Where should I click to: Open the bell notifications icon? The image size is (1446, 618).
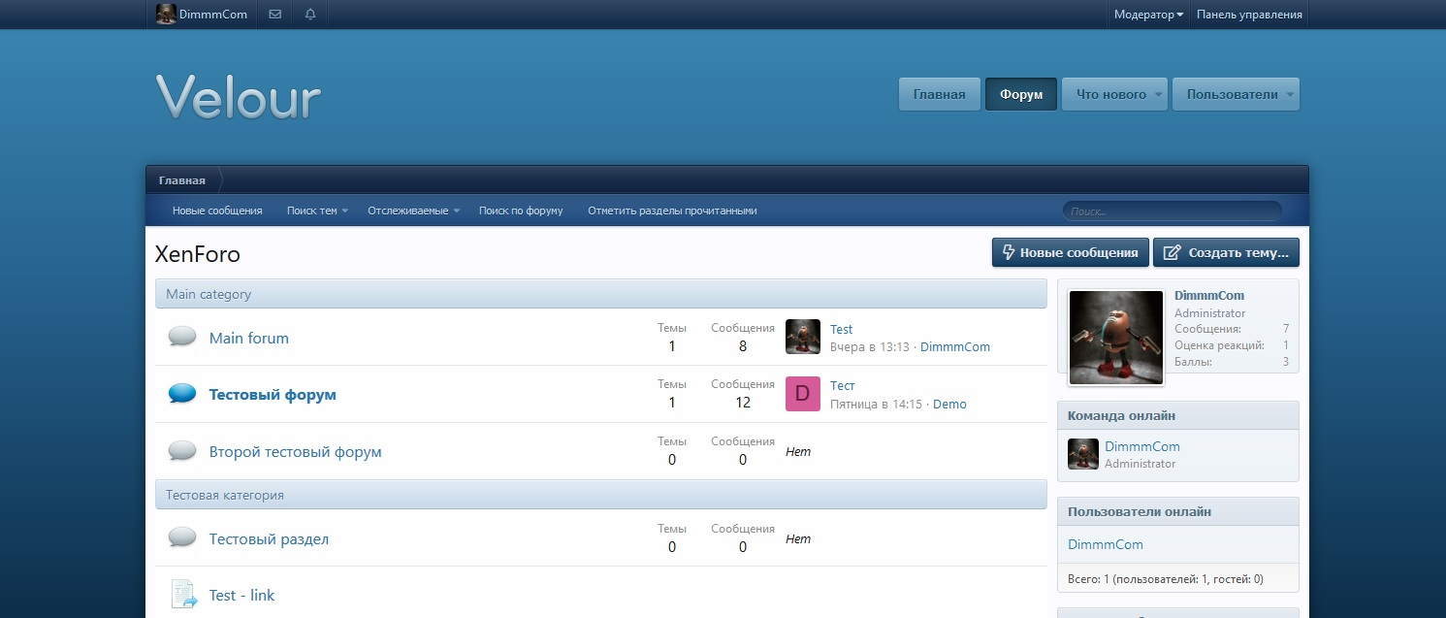[310, 15]
